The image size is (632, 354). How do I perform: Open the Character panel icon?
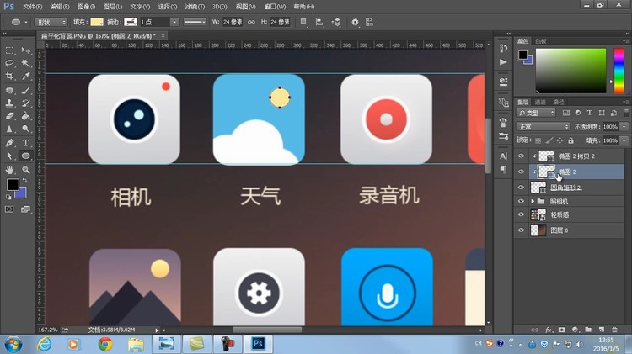(x=503, y=156)
